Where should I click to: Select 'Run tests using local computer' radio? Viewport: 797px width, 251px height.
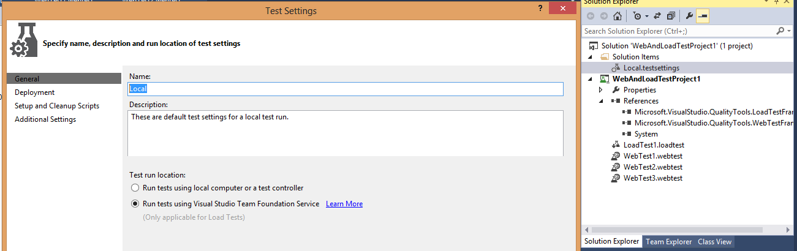point(135,188)
